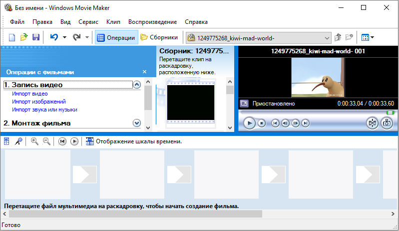
Task: Jump forward in the preview monitor
Action: [x=306, y=123]
